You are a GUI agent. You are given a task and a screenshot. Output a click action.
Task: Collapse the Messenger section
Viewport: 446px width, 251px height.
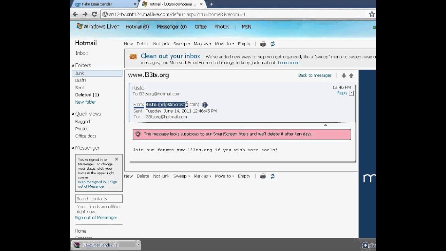(x=73, y=148)
